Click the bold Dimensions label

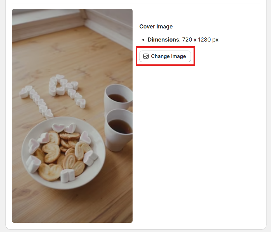pyautogui.click(x=164, y=40)
